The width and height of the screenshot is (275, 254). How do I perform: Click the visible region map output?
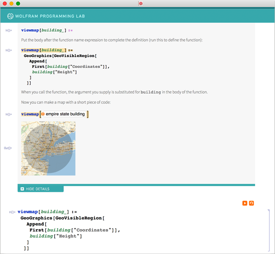point(48,148)
